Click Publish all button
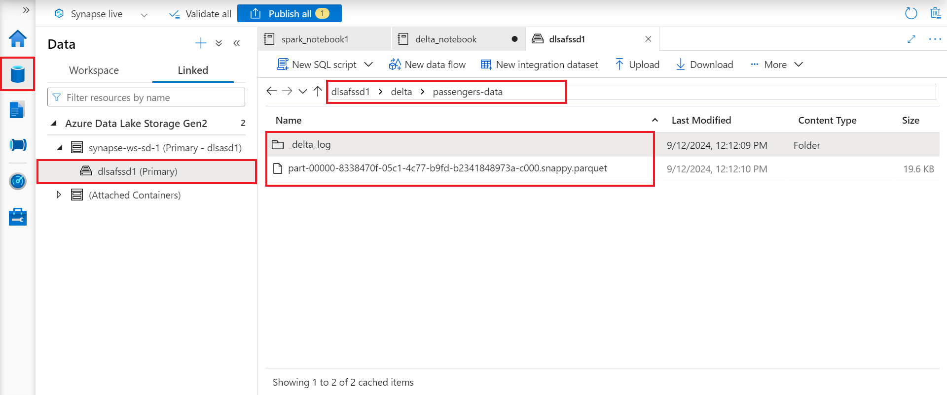The height and width of the screenshot is (395, 947). tap(290, 13)
